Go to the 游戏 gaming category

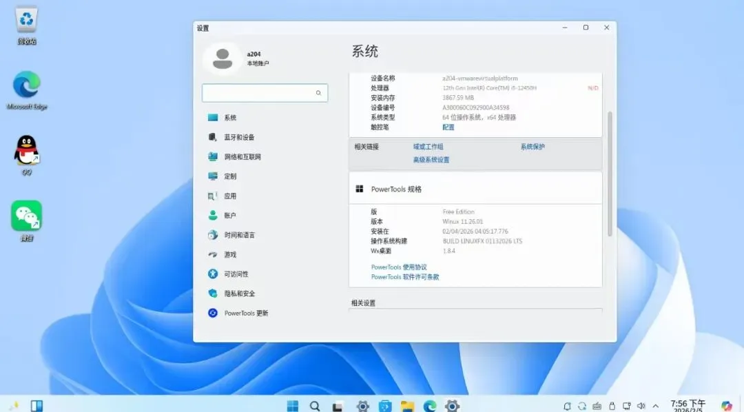(230, 254)
